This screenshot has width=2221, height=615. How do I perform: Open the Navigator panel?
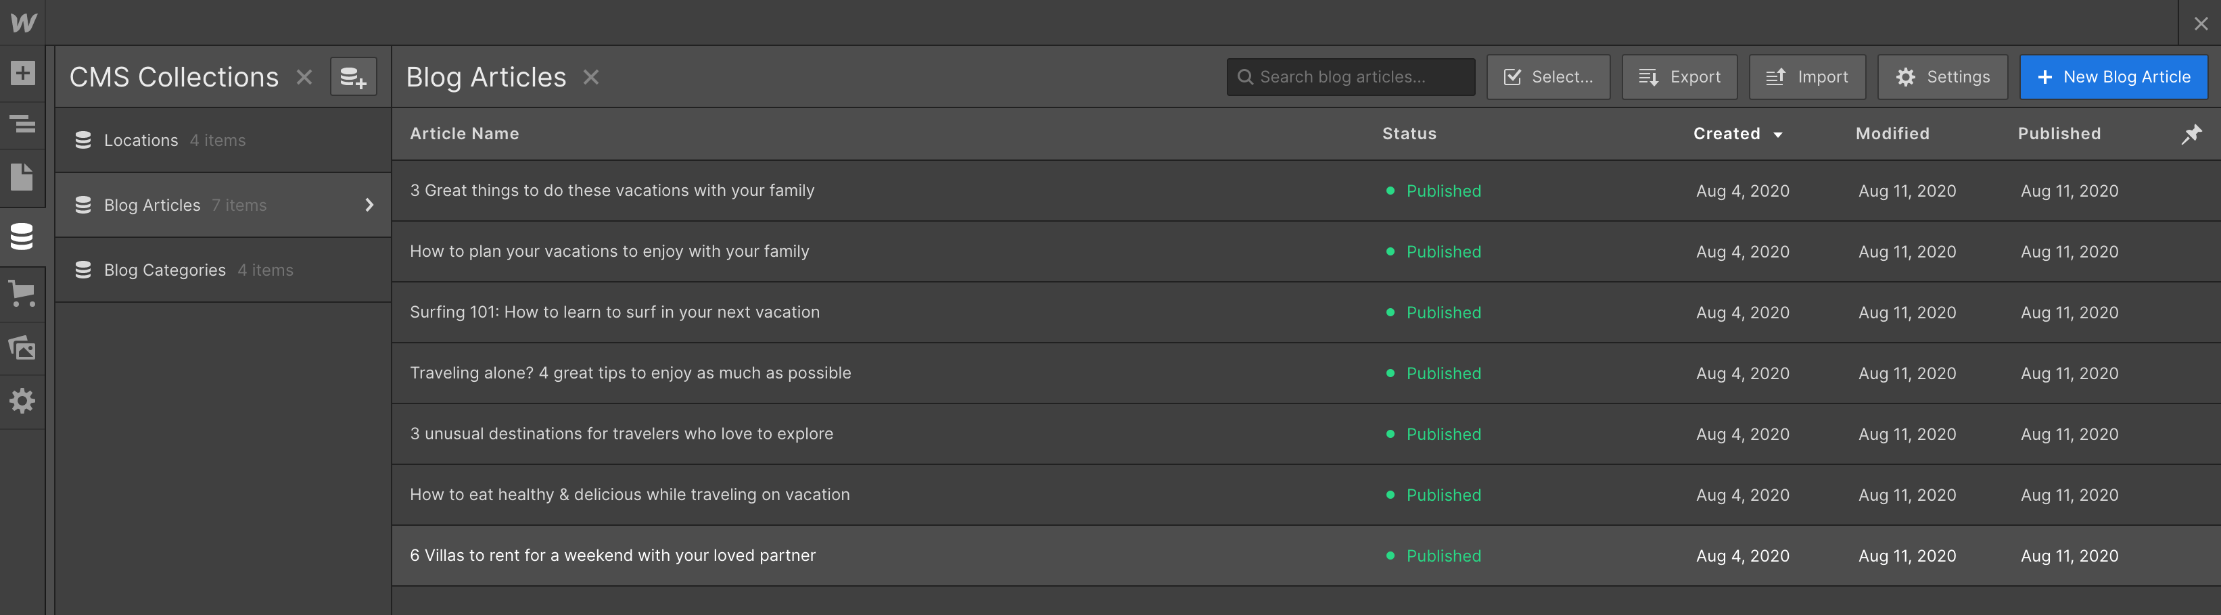(x=22, y=125)
